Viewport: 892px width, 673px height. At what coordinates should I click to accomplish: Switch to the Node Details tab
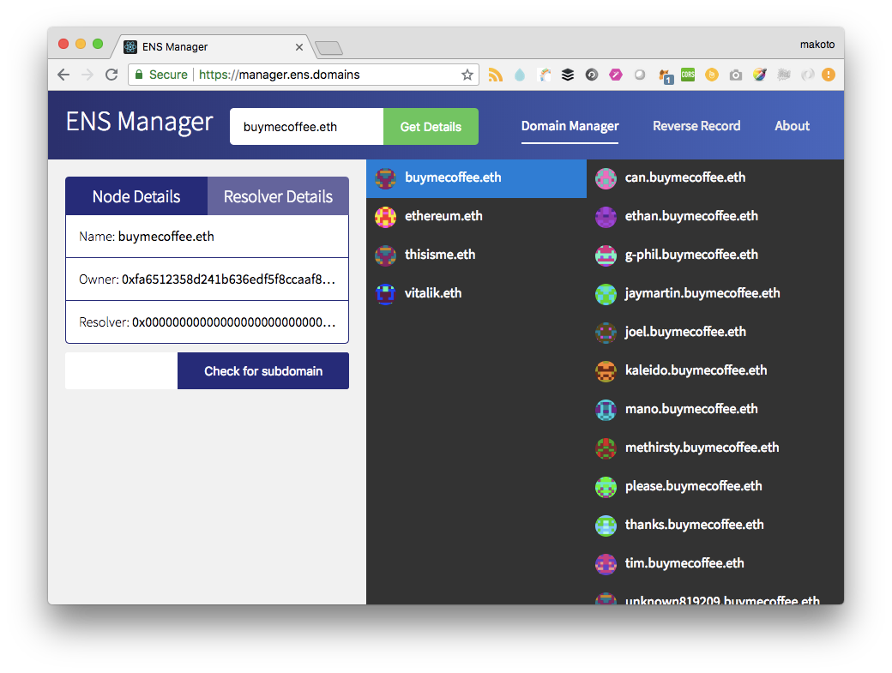[136, 196]
